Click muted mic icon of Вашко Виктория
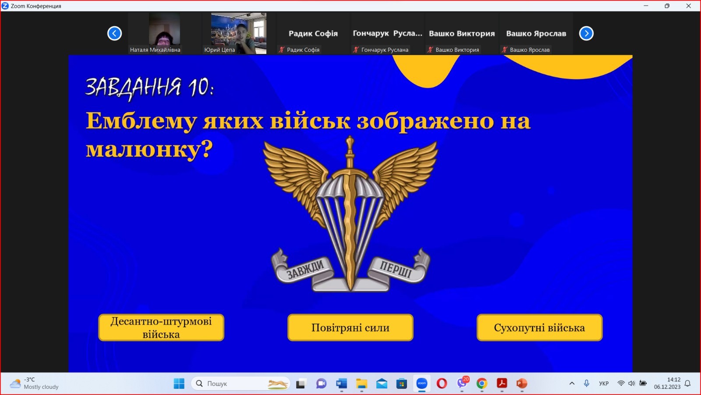The height and width of the screenshot is (395, 701). (430, 50)
